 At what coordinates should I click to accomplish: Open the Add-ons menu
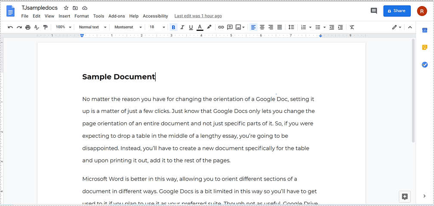[117, 16]
